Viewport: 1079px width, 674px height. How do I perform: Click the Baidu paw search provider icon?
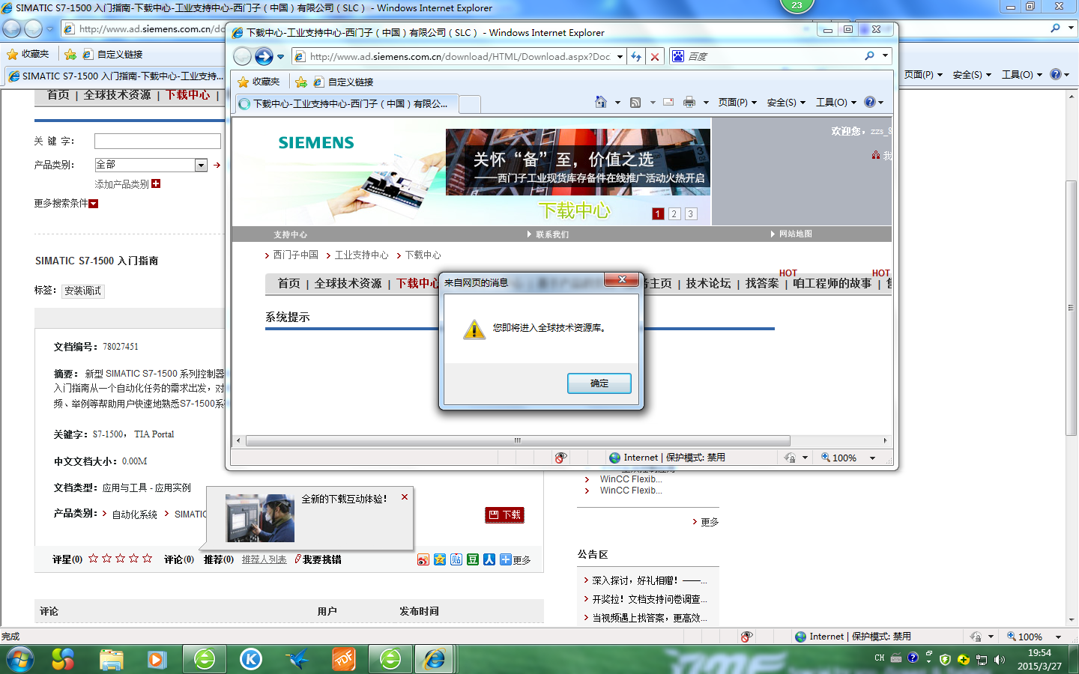tap(678, 56)
